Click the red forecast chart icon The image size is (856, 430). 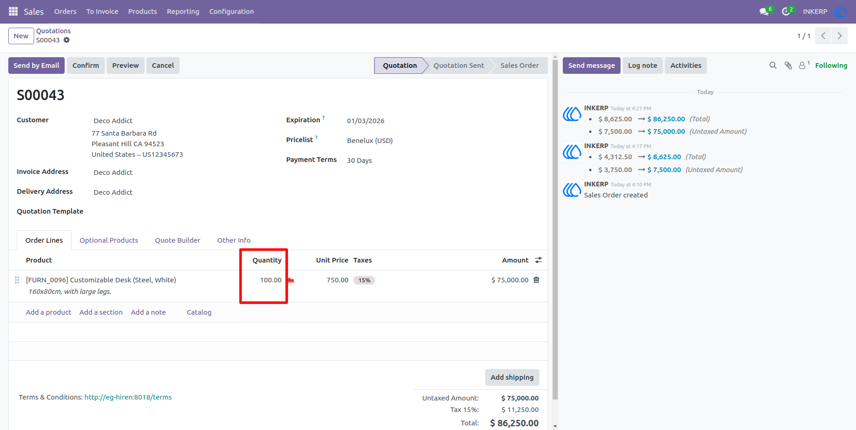click(x=291, y=280)
